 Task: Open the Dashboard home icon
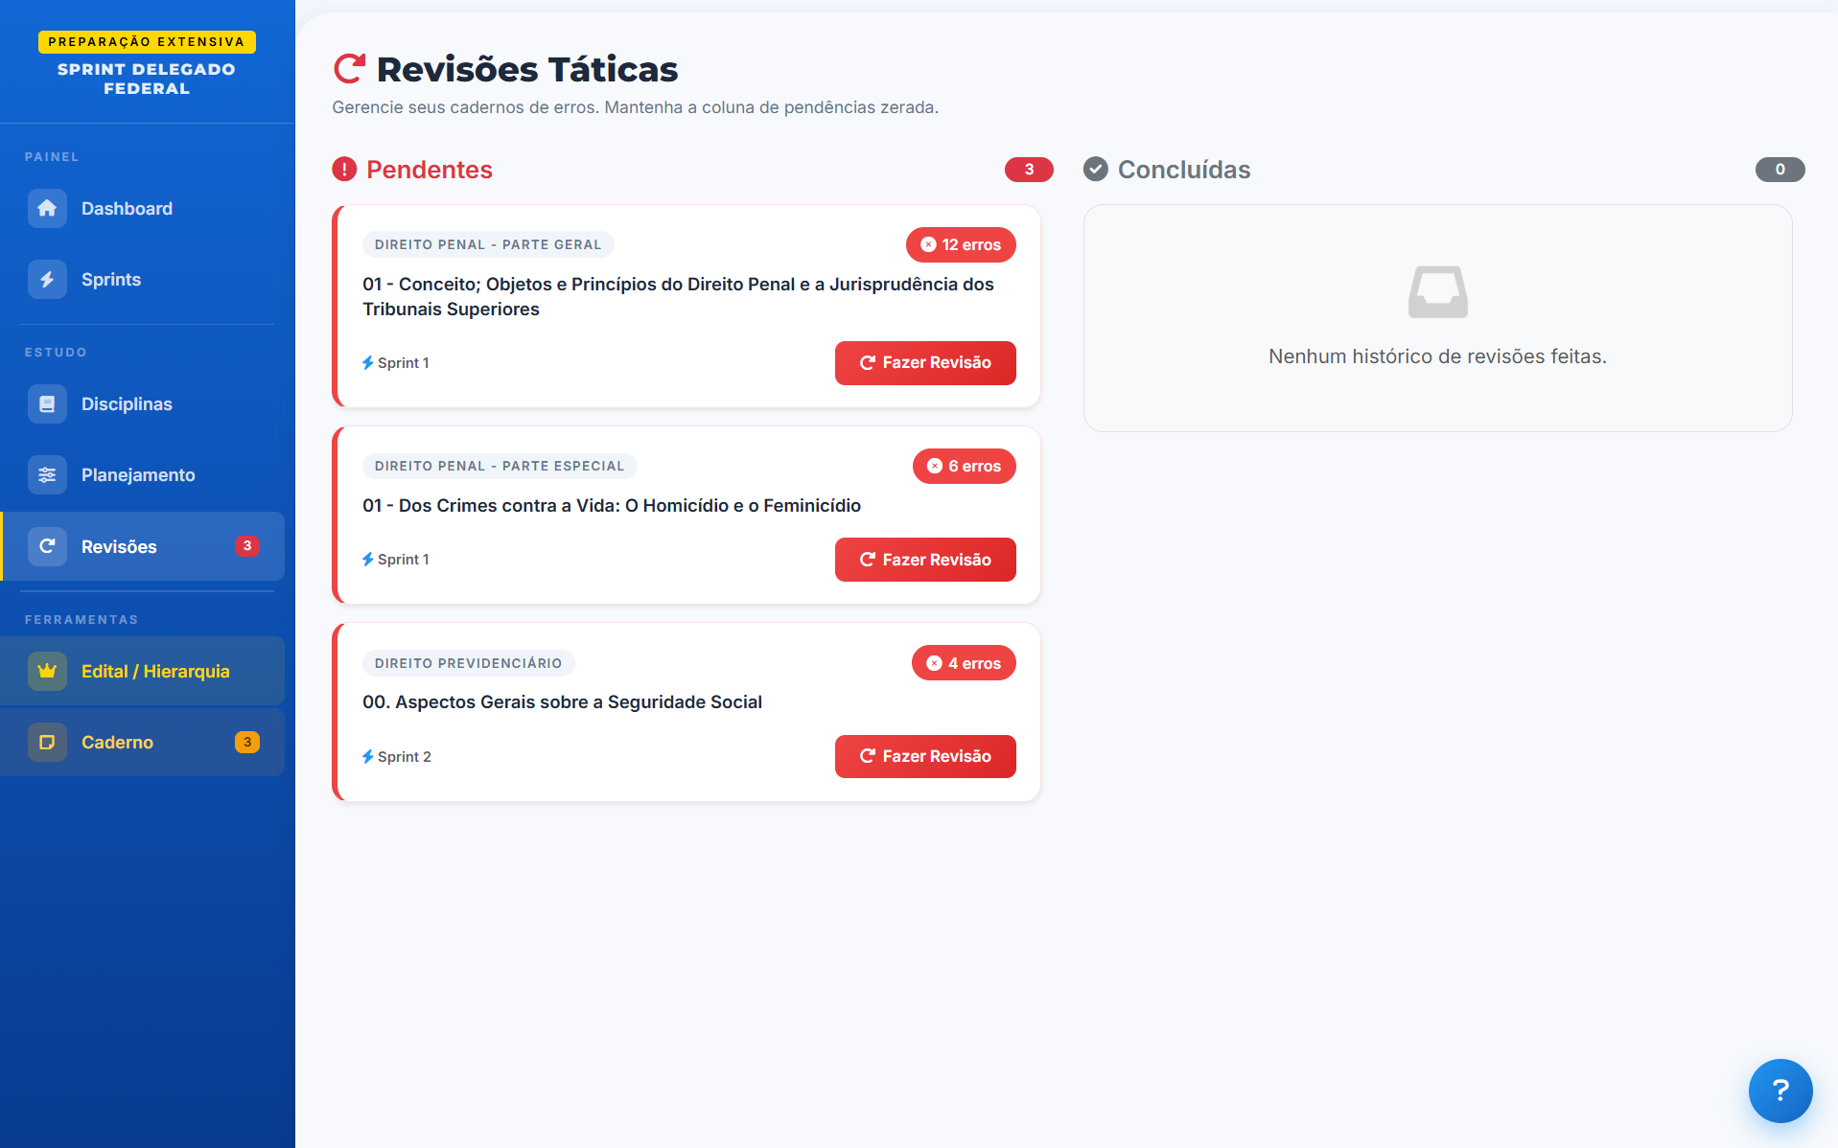click(47, 209)
